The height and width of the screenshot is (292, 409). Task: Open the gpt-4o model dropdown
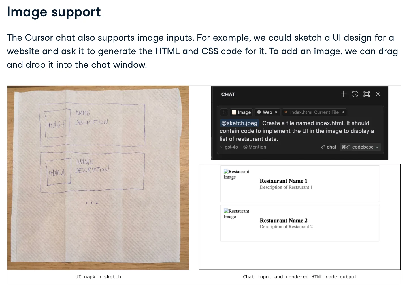(x=229, y=147)
